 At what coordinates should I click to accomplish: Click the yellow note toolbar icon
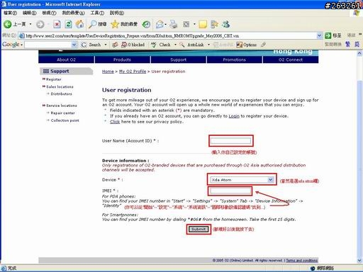pos(203,24)
